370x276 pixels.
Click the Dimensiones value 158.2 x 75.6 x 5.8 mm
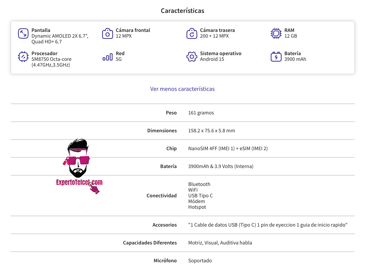coord(212,131)
